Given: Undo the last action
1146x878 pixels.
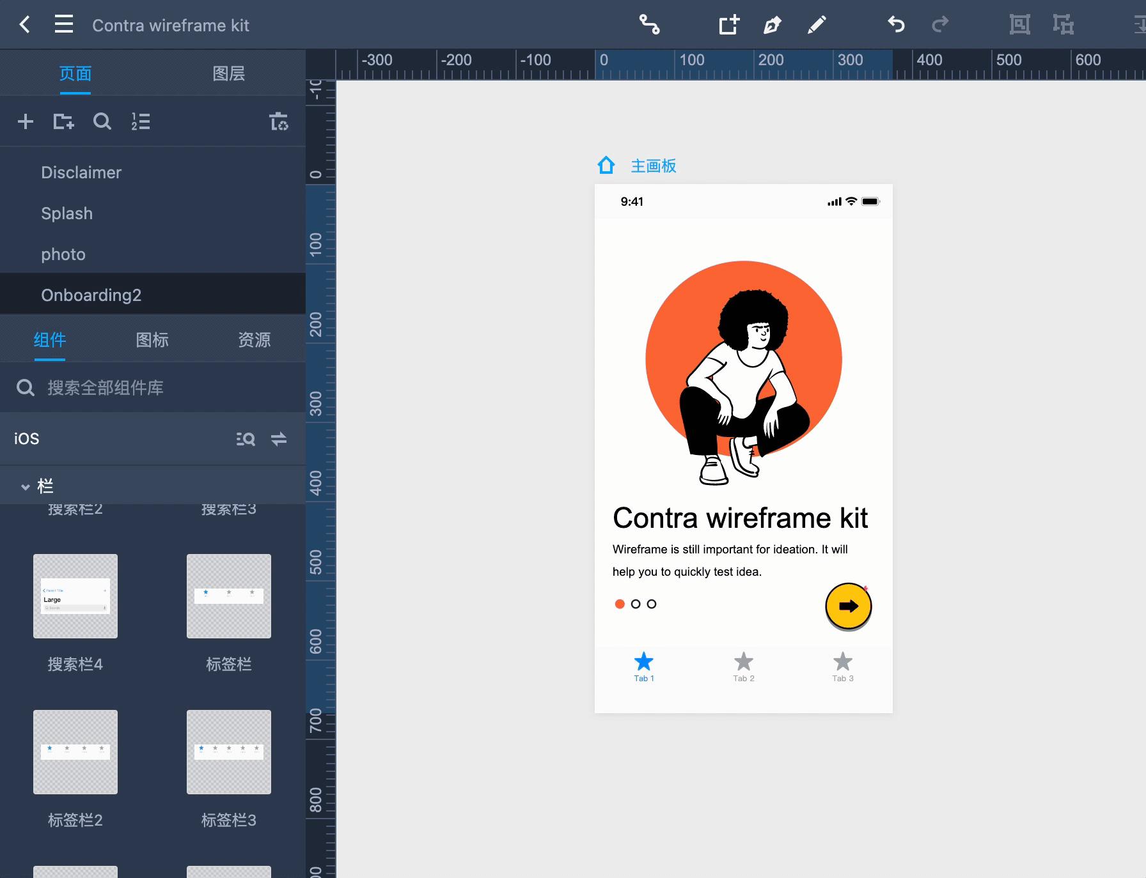Looking at the screenshot, I should click(x=896, y=25).
